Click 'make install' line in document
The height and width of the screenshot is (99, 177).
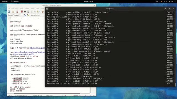(15, 70)
